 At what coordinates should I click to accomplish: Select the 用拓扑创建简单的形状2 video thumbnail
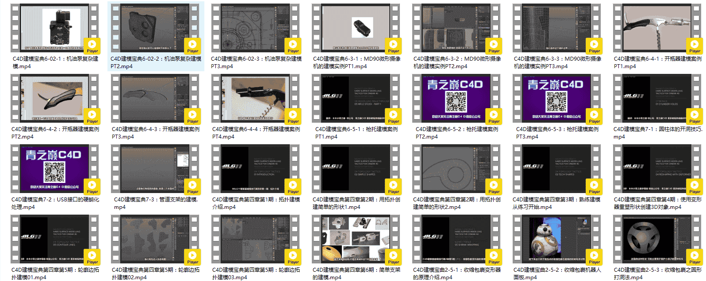pyautogui.click(x=457, y=169)
